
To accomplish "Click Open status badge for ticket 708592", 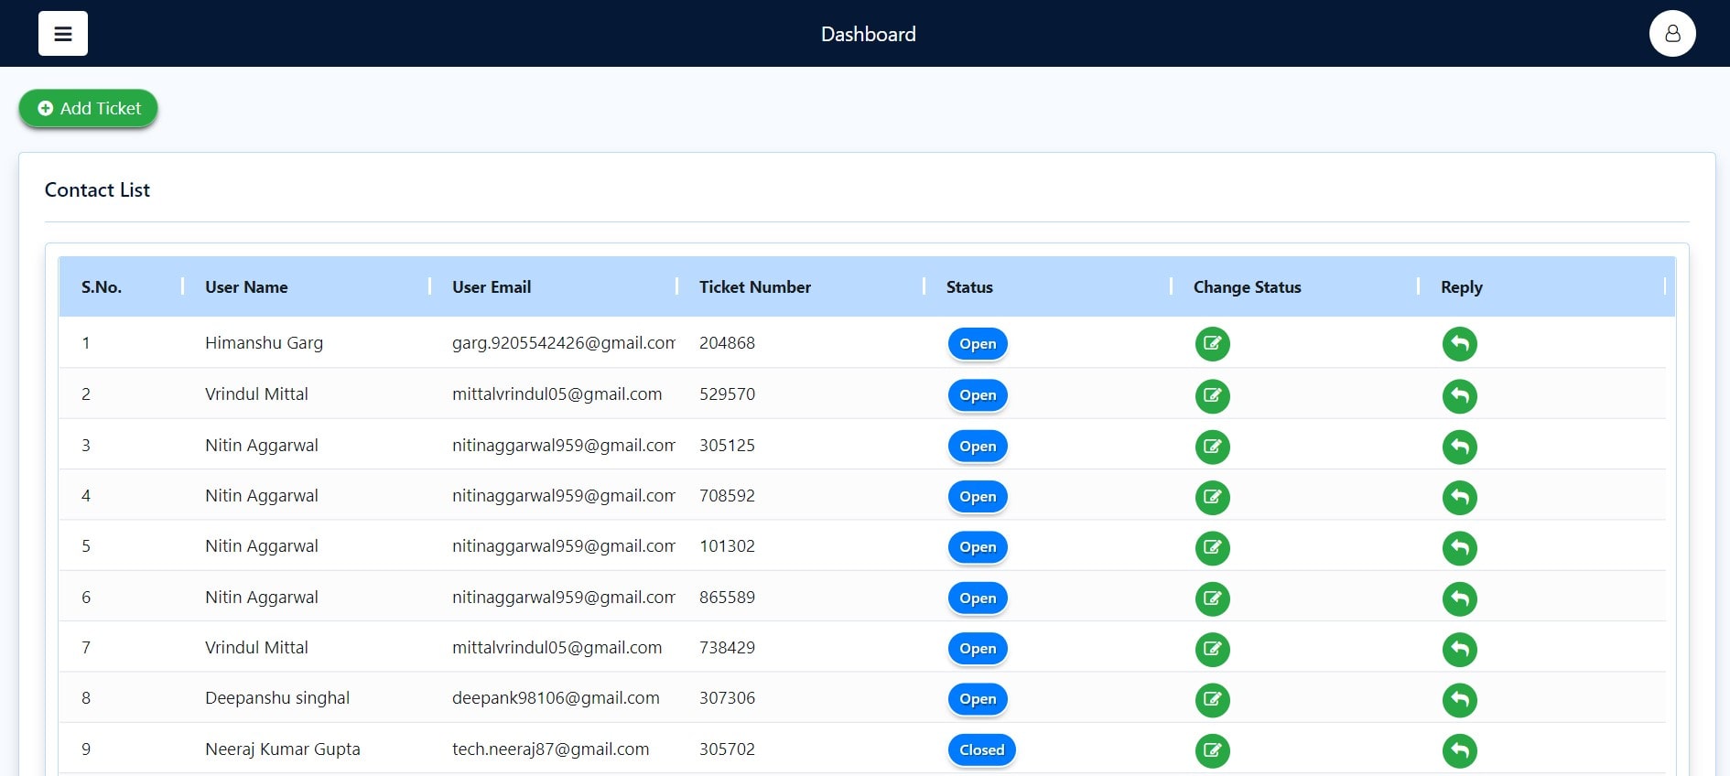I will [978, 497].
